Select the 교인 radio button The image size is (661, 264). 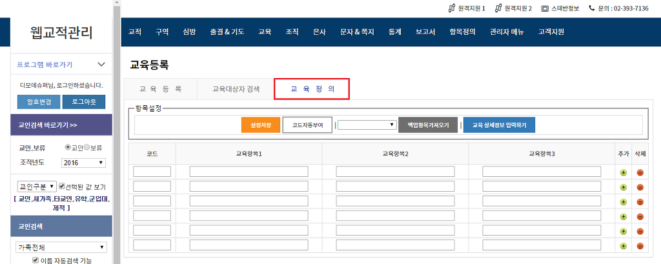[67, 148]
